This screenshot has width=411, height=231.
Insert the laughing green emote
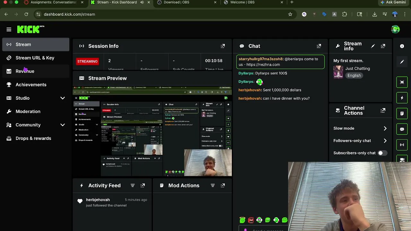pyautogui.click(x=268, y=220)
